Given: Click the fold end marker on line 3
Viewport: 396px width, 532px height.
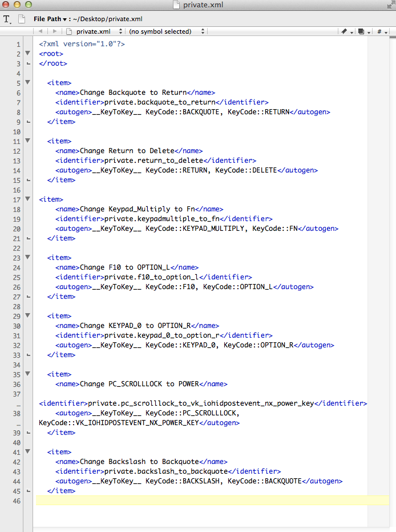Looking at the screenshot, I should 29,63.
